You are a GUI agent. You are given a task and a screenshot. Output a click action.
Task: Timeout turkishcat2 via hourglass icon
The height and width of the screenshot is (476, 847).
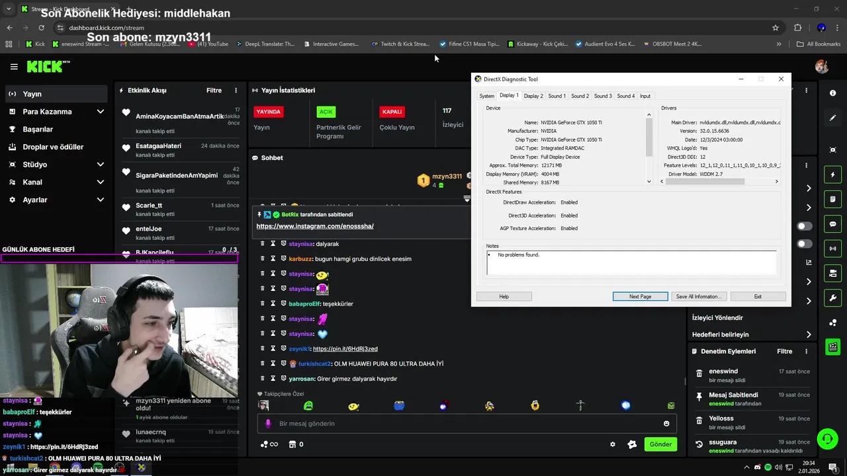[x=273, y=363]
